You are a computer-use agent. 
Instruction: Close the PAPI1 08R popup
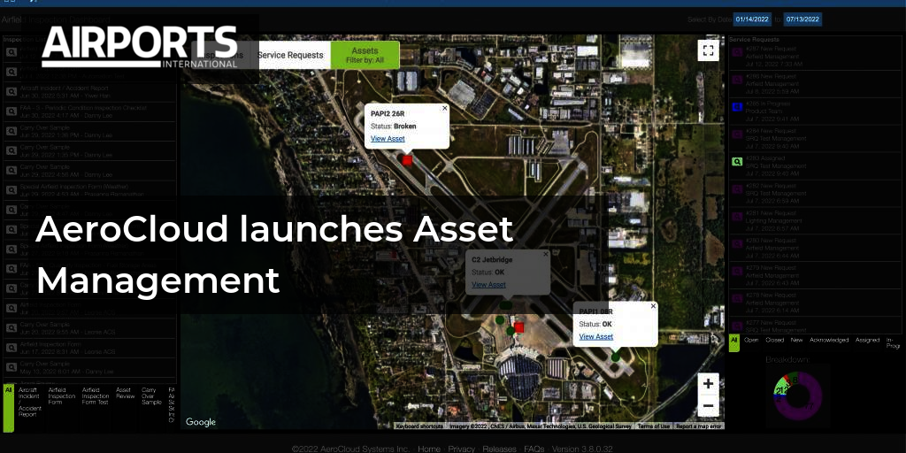(x=653, y=306)
